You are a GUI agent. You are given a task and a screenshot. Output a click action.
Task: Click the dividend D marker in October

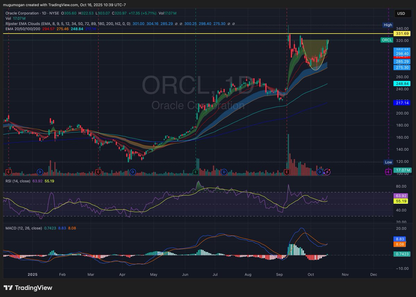point(320,172)
